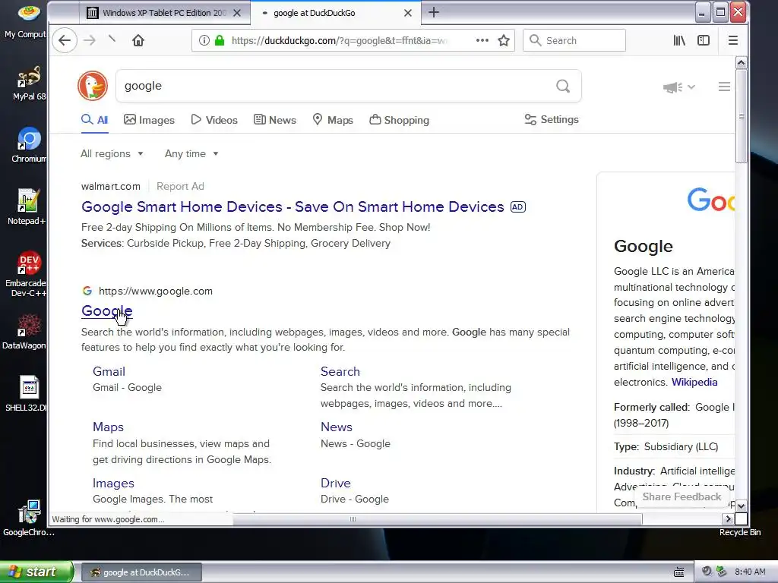
Task: Open the Library toolbar icon
Action: pos(679,40)
